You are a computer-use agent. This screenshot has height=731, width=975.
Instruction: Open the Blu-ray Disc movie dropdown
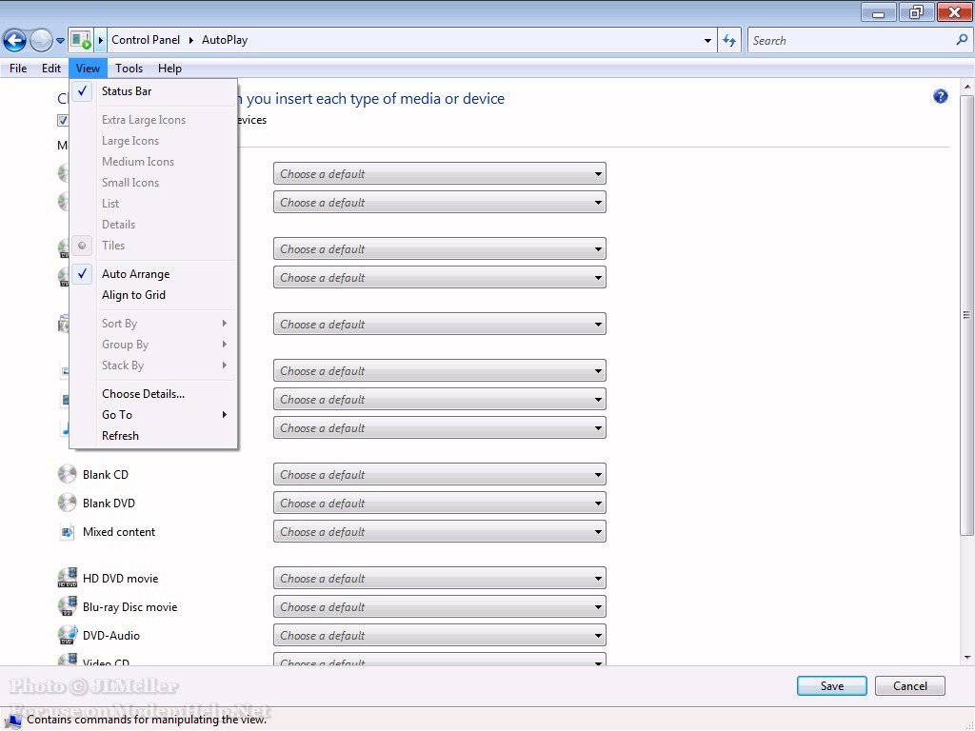[x=440, y=606]
